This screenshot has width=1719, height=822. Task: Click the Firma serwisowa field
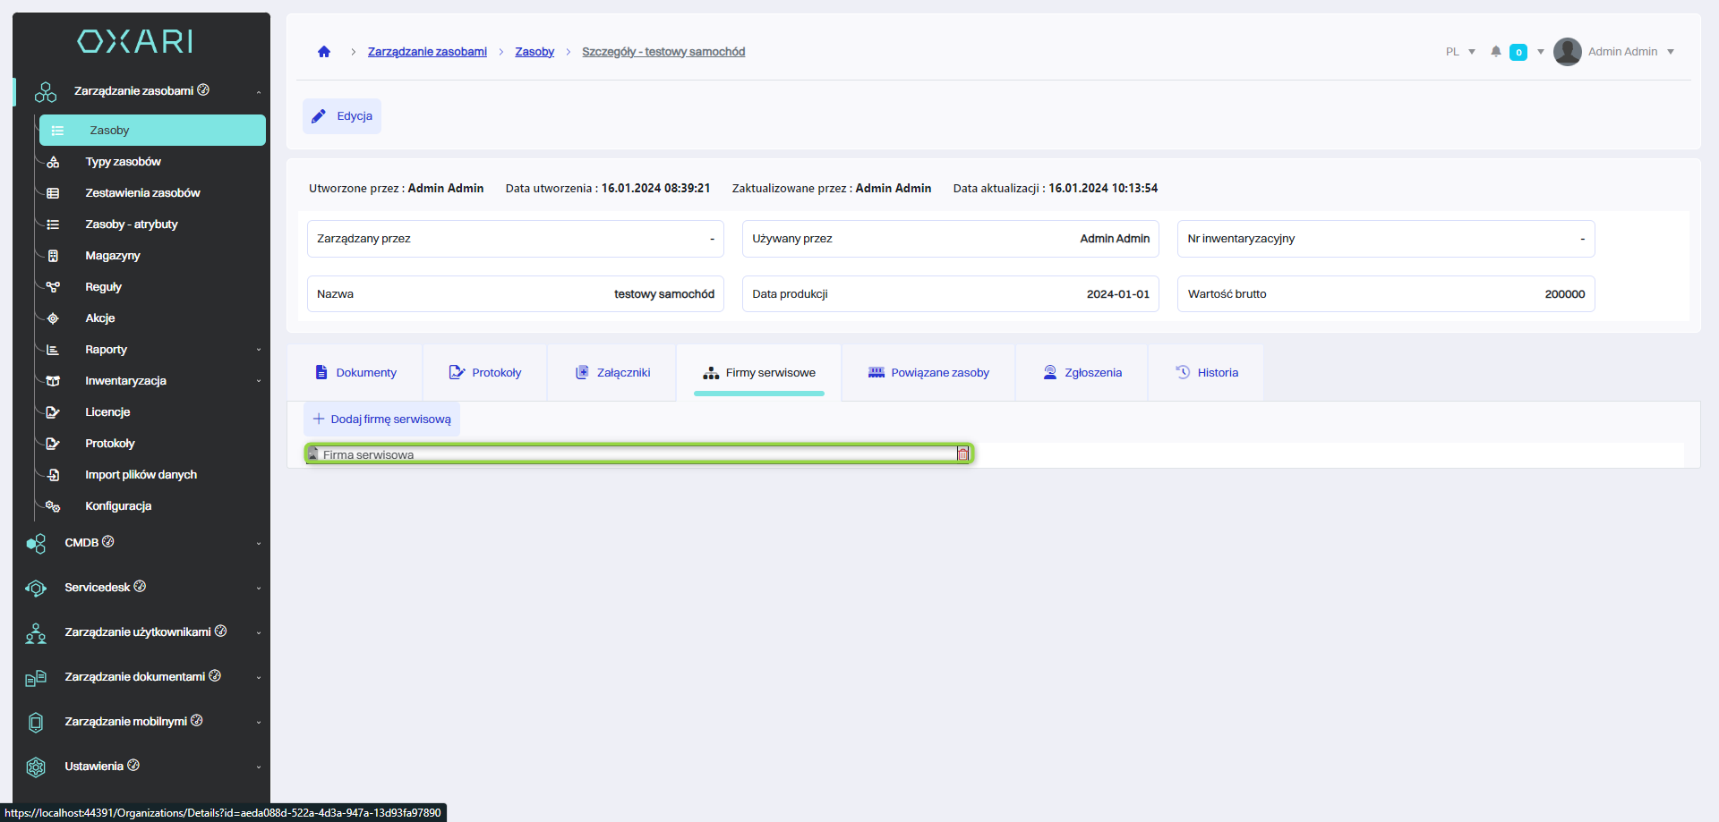[x=627, y=454]
